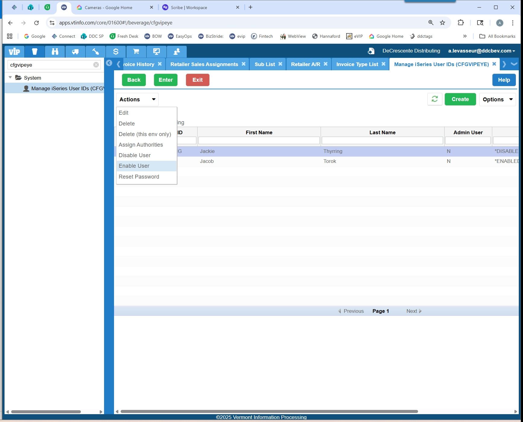Switch to Invoice Type List tab

[x=357, y=64]
